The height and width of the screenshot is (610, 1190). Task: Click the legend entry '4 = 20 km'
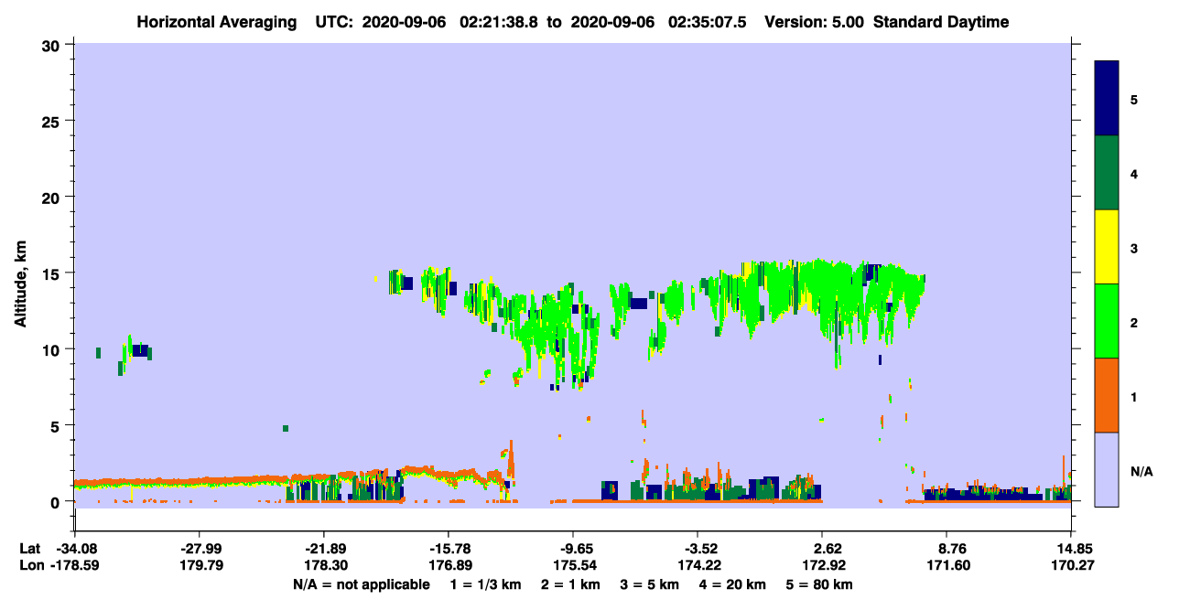point(733,584)
